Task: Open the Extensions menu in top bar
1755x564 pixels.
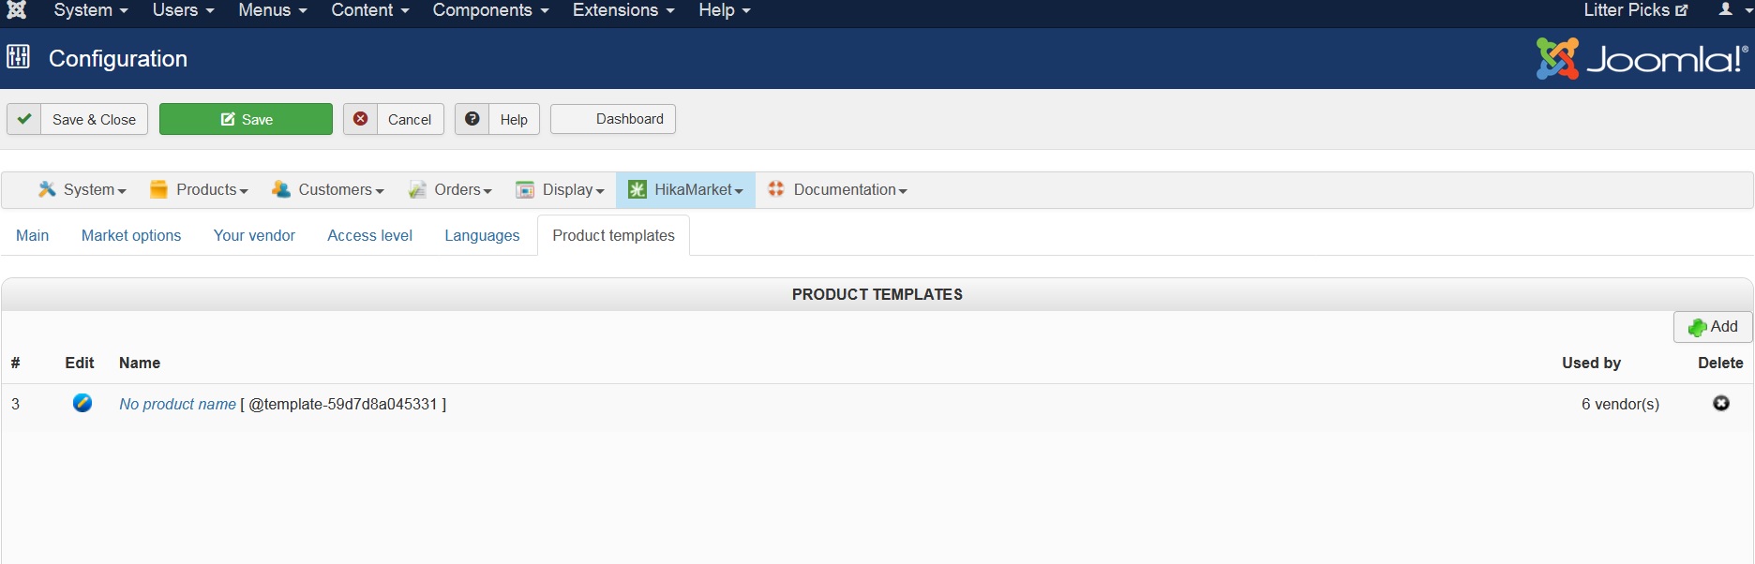Action: (623, 10)
